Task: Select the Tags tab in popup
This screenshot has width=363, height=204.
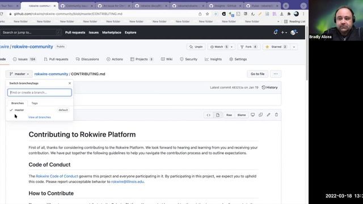Action: pos(35,103)
